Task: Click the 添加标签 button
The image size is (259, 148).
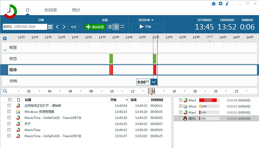Action: coord(95,27)
